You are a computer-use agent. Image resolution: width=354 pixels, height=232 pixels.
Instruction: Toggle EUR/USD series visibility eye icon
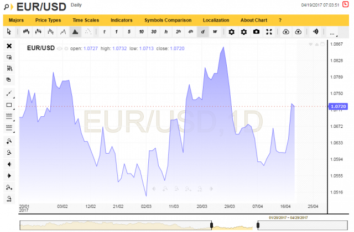[59, 48]
